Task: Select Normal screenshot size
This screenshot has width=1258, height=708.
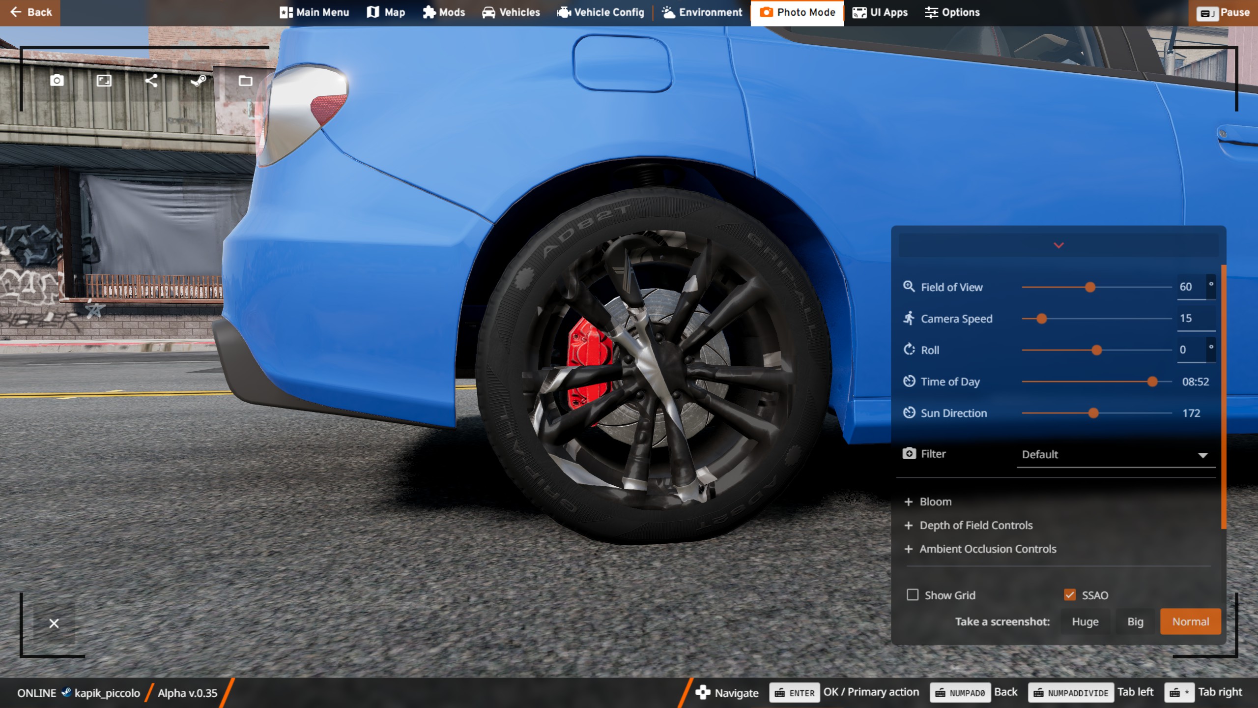Action: click(x=1190, y=621)
